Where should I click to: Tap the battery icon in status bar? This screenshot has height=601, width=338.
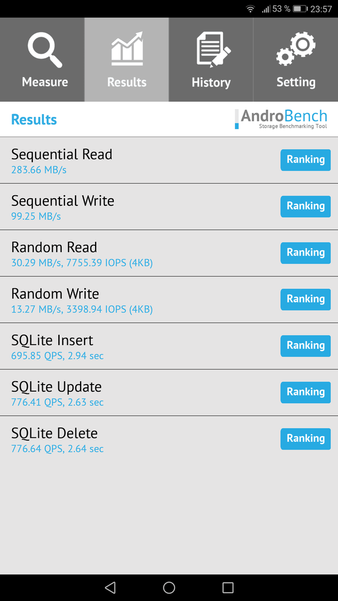[x=300, y=9]
